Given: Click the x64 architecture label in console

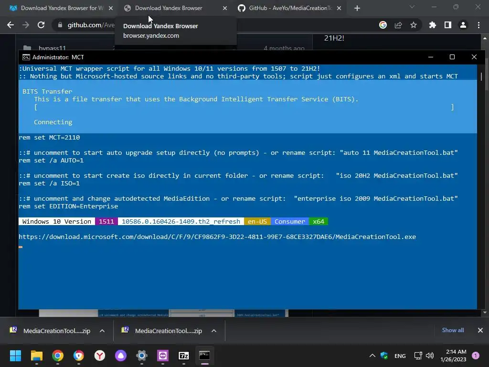Looking at the screenshot, I should click(x=319, y=222).
